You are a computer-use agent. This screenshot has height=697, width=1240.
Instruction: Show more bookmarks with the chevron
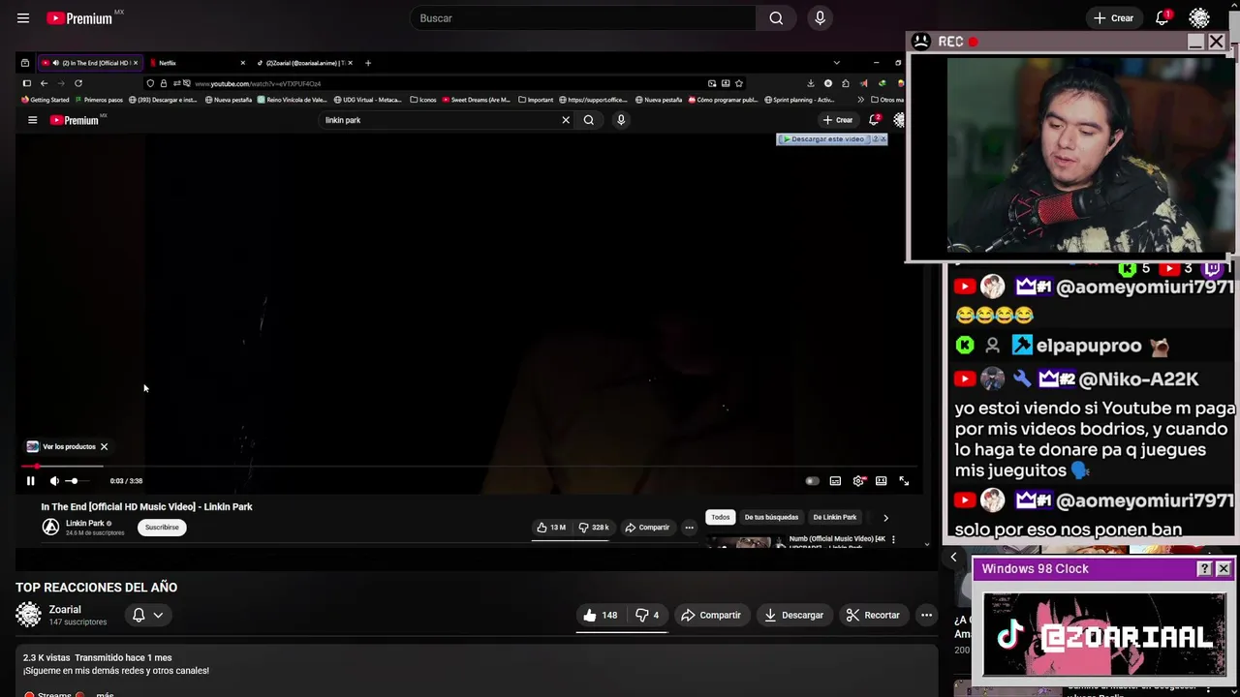(x=860, y=100)
